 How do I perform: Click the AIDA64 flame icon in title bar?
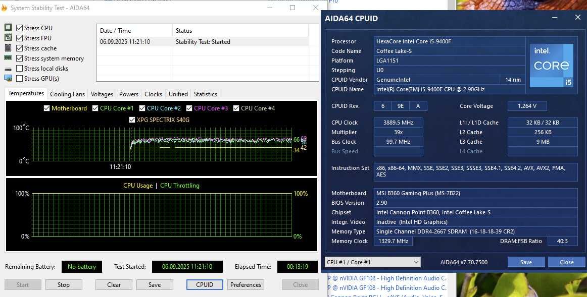tap(4, 8)
